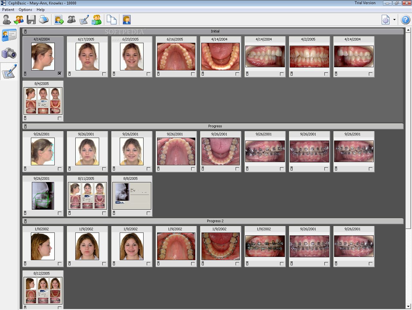Open menu on Progress 2 1/9/2002 profile card
Screen dimensions: 412x310
click(x=25, y=264)
